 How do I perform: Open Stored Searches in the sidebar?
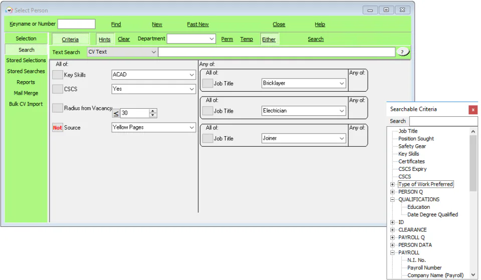click(x=26, y=71)
